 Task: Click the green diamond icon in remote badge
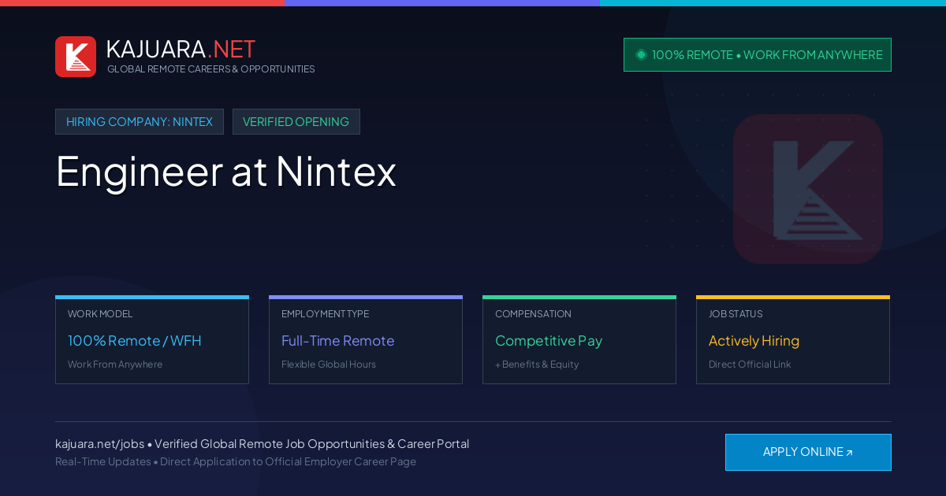click(641, 54)
